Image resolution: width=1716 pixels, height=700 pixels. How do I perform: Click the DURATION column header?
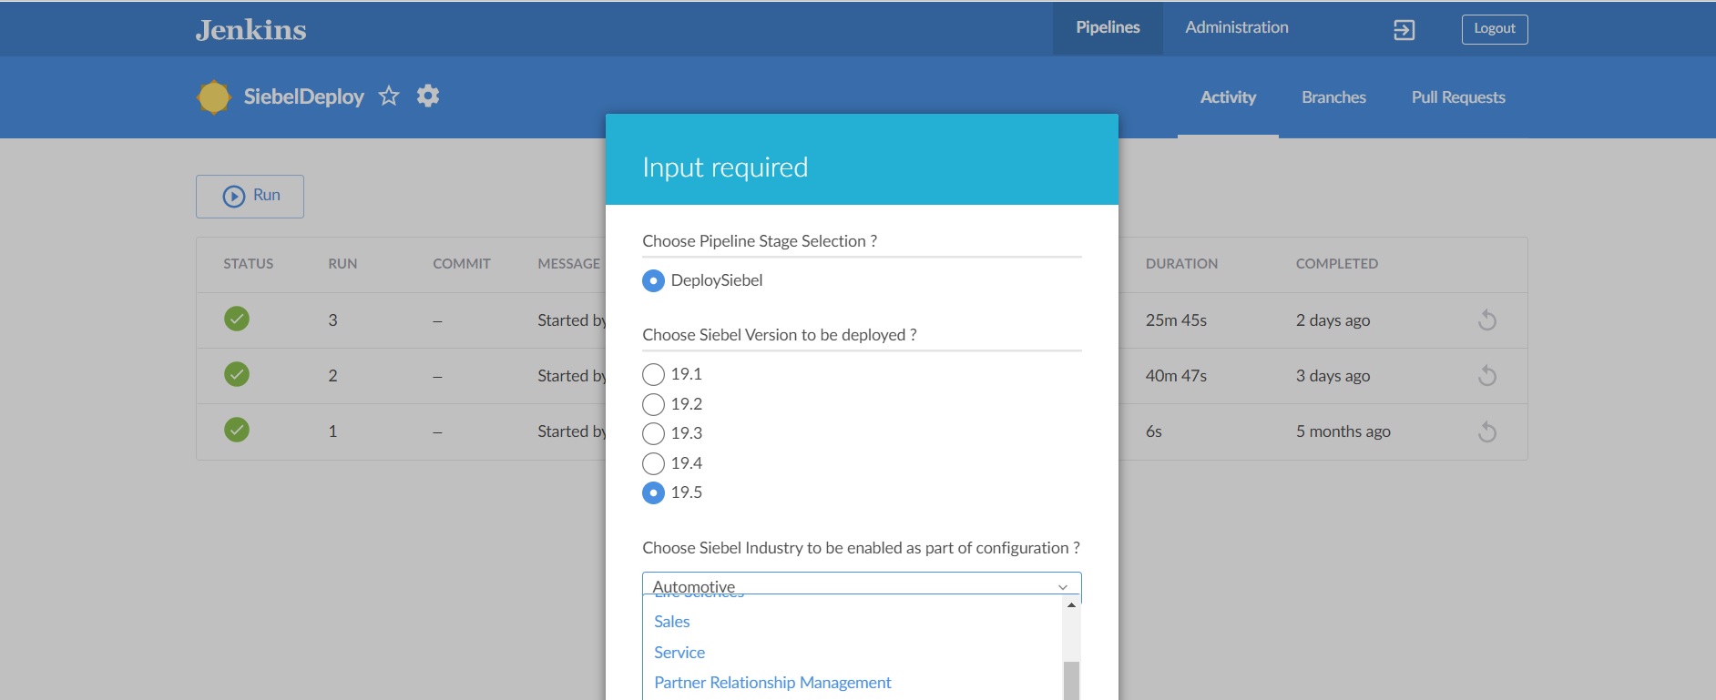(1181, 264)
